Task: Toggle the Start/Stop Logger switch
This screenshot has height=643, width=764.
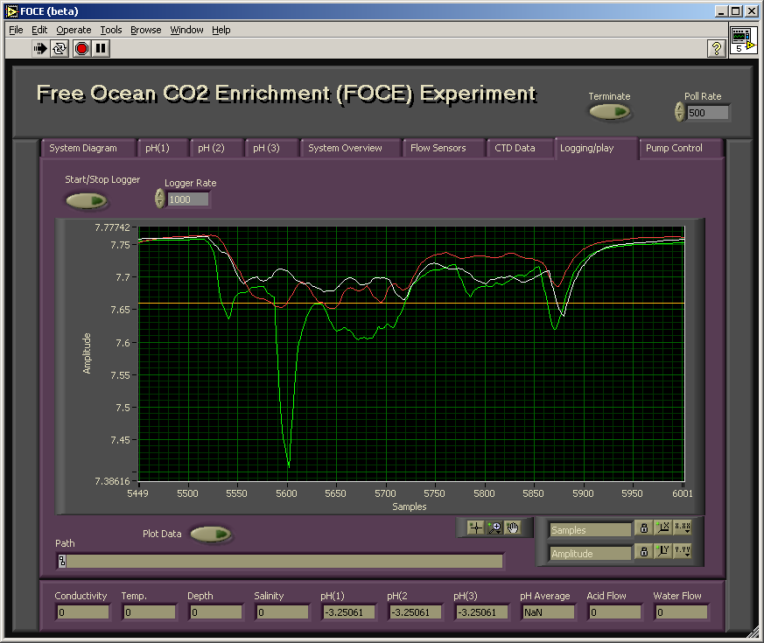Action: pyautogui.click(x=87, y=200)
